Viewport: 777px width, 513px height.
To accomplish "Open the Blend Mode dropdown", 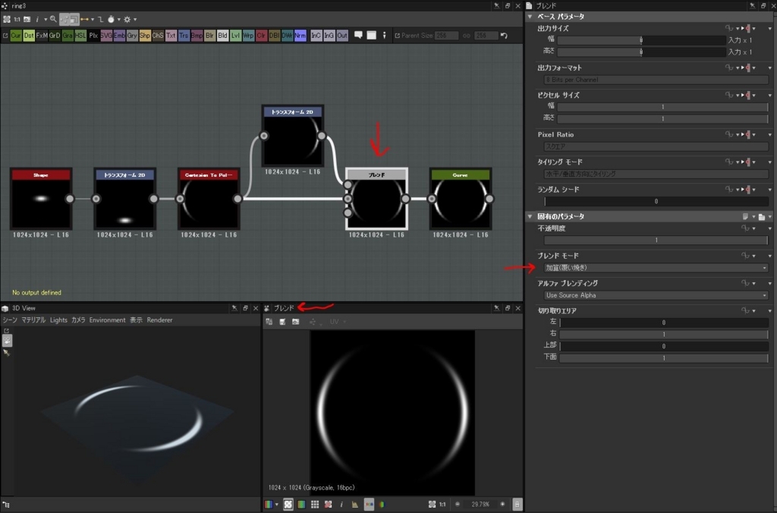I will (x=656, y=268).
